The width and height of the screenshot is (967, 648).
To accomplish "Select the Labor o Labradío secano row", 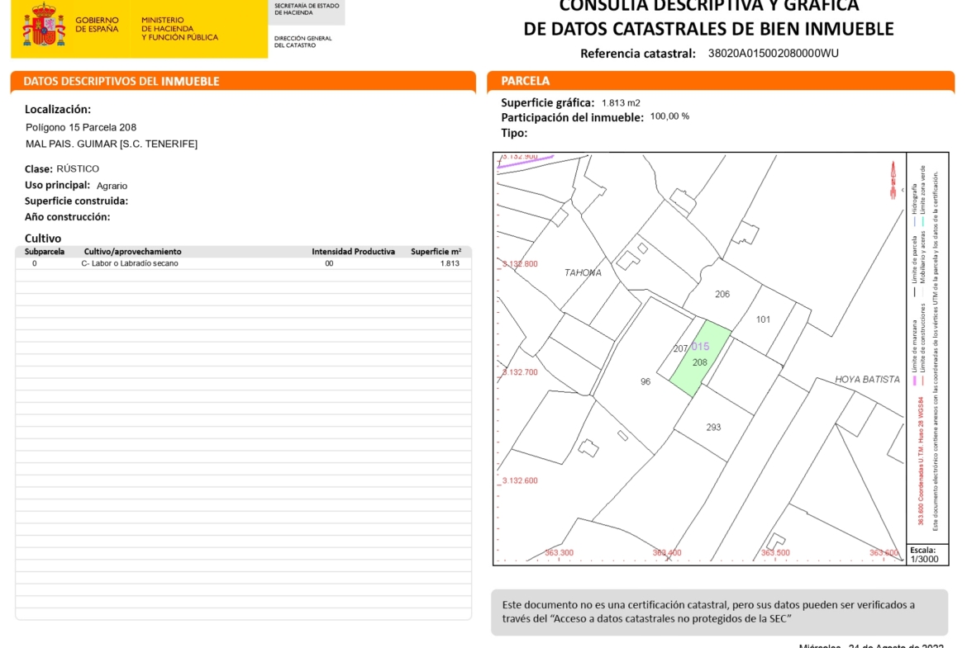I will tap(130, 263).
